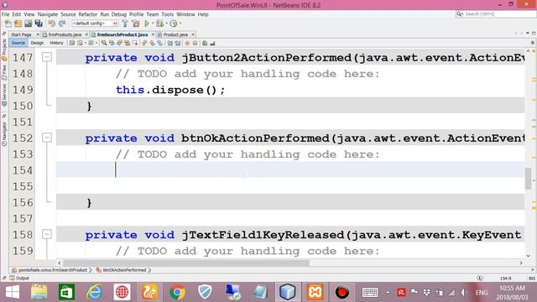This screenshot has width=537, height=302.
Task: Open the Refactor menu
Action: click(x=88, y=14)
